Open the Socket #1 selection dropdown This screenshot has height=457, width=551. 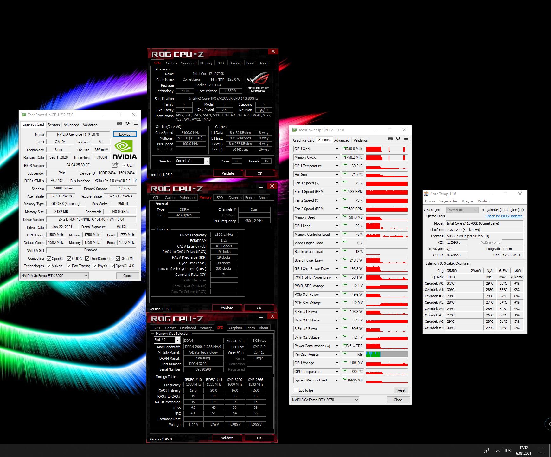[x=193, y=161]
